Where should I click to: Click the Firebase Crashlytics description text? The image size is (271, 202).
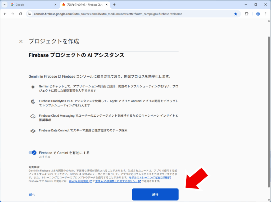(109, 103)
